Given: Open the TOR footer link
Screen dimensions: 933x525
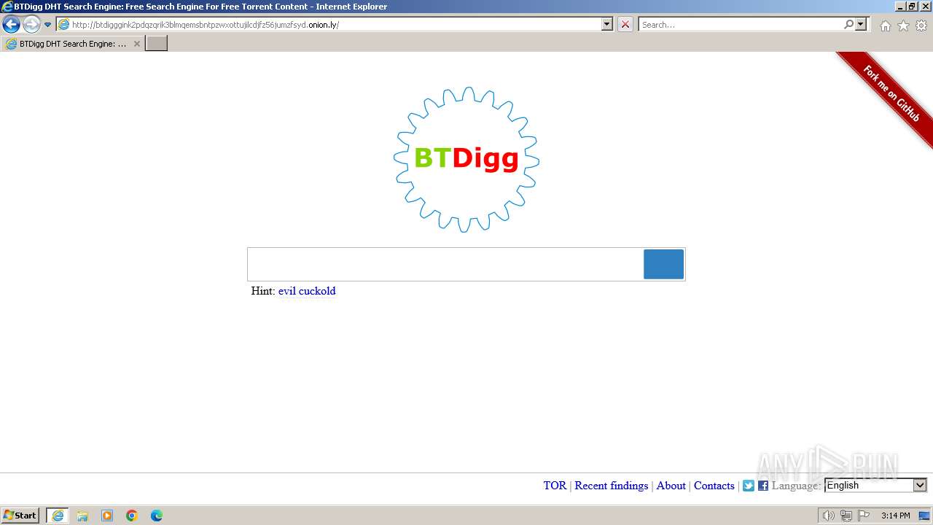Looking at the screenshot, I should tap(555, 486).
